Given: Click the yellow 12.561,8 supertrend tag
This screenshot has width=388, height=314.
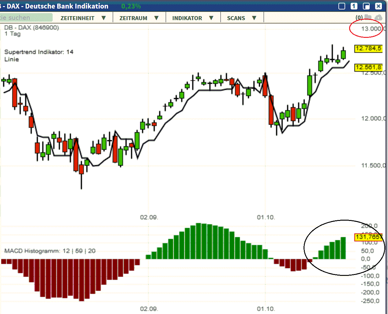Looking at the screenshot, I should (x=368, y=67).
